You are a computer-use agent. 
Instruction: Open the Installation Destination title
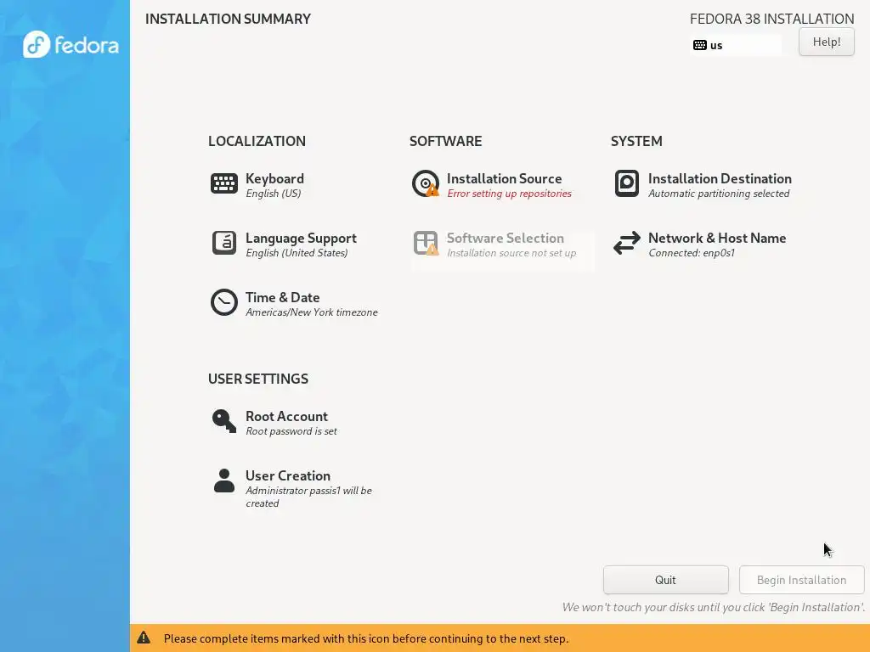[720, 178]
